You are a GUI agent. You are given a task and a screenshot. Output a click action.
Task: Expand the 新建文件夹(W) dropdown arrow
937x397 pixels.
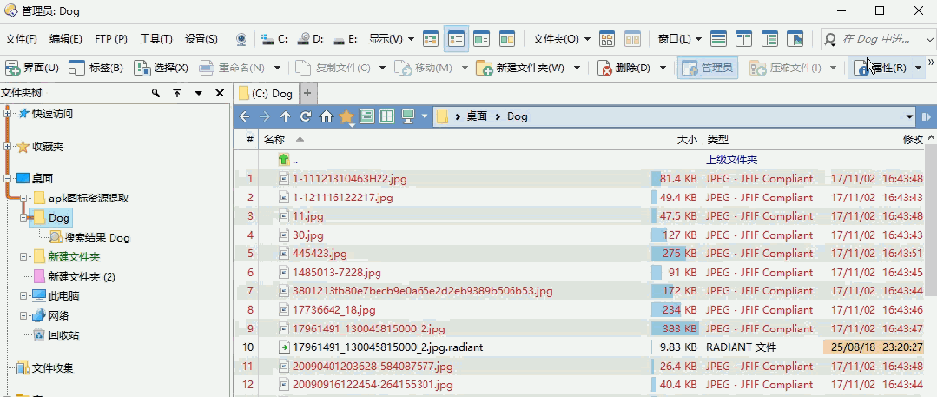pos(577,68)
